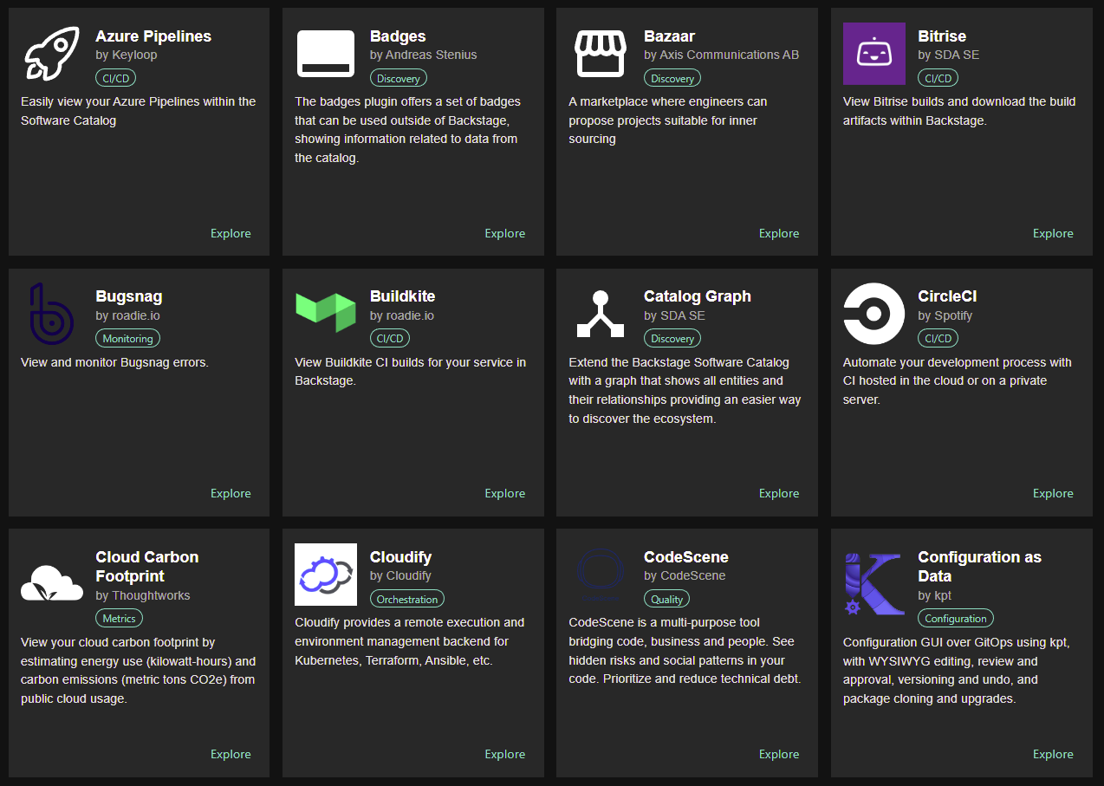Click the Badges card title

click(398, 36)
